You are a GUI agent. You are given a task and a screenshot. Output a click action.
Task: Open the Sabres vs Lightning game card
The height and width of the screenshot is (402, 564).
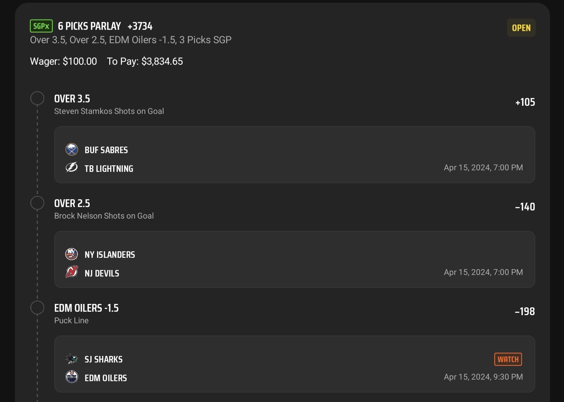coord(294,155)
